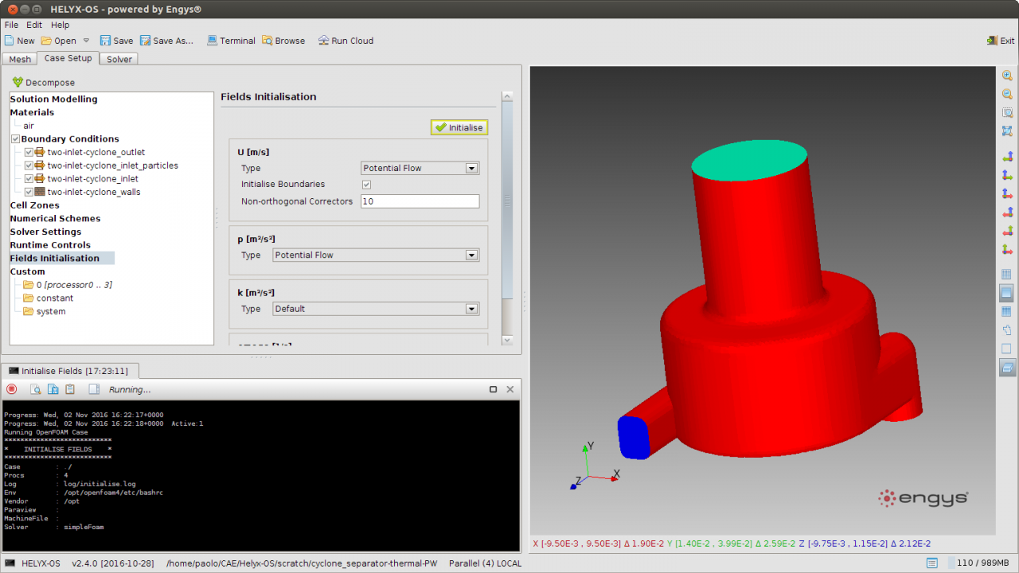Switch to the Mesh tab
1019x573 pixels.
[20, 59]
